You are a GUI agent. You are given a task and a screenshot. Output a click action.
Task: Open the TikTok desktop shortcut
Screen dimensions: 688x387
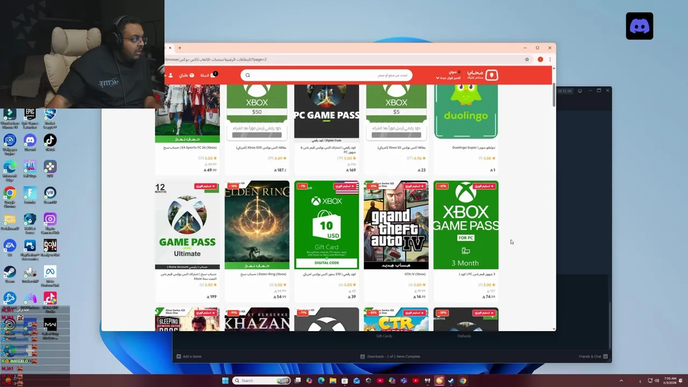point(50,143)
